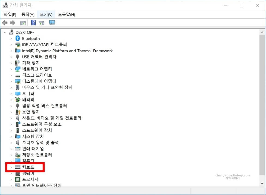This screenshot has width=266, height=195.
Task: Click the keyboard icon next to 키보드
Action: (x=17, y=167)
